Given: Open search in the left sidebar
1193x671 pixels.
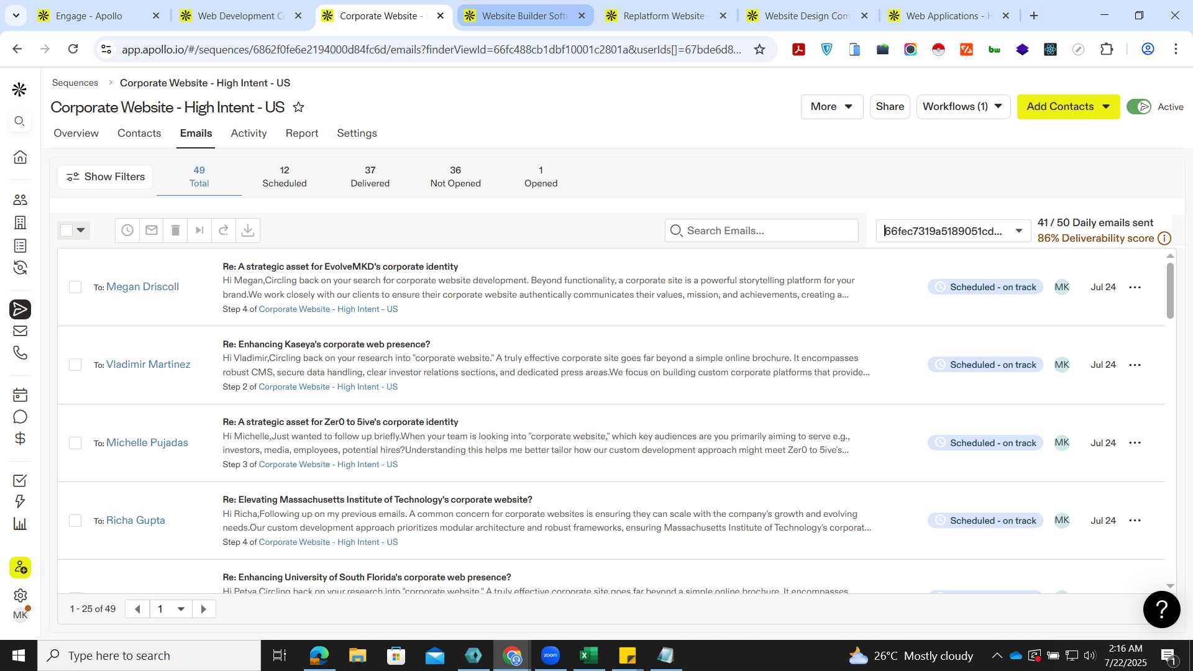Looking at the screenshot, I should pos(20,121).
